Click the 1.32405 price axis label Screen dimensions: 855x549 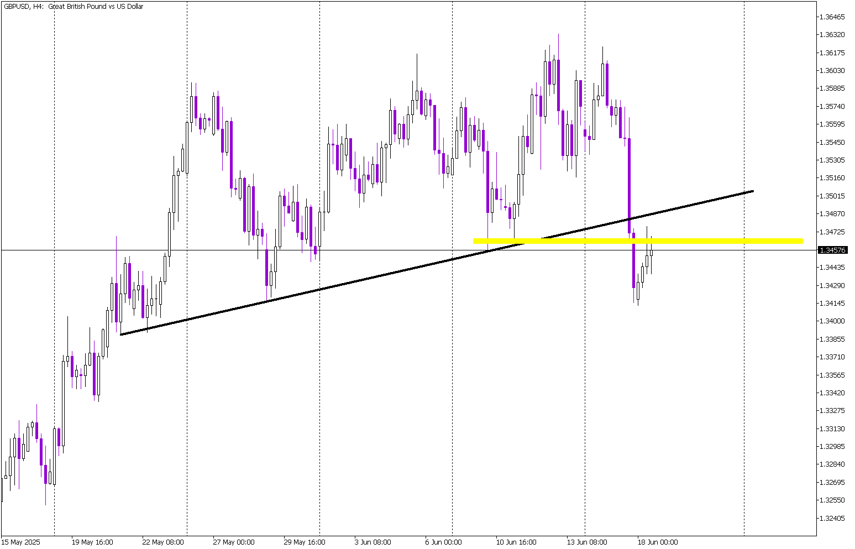tap(833, 518)
